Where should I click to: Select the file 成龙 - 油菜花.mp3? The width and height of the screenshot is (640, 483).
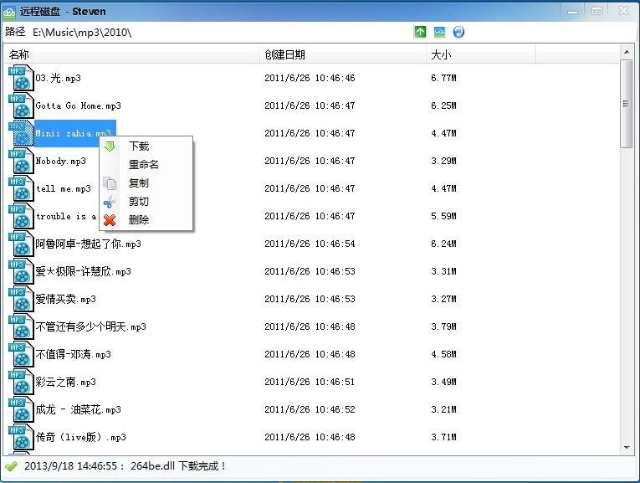coord(78,409)
